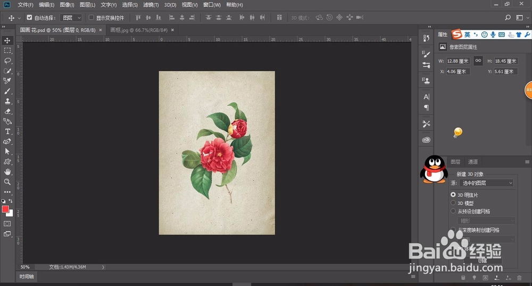This screenshot has height=286, width=532.
Task: Select the Move tool in the toolbox
Action: tap(7, 40)
